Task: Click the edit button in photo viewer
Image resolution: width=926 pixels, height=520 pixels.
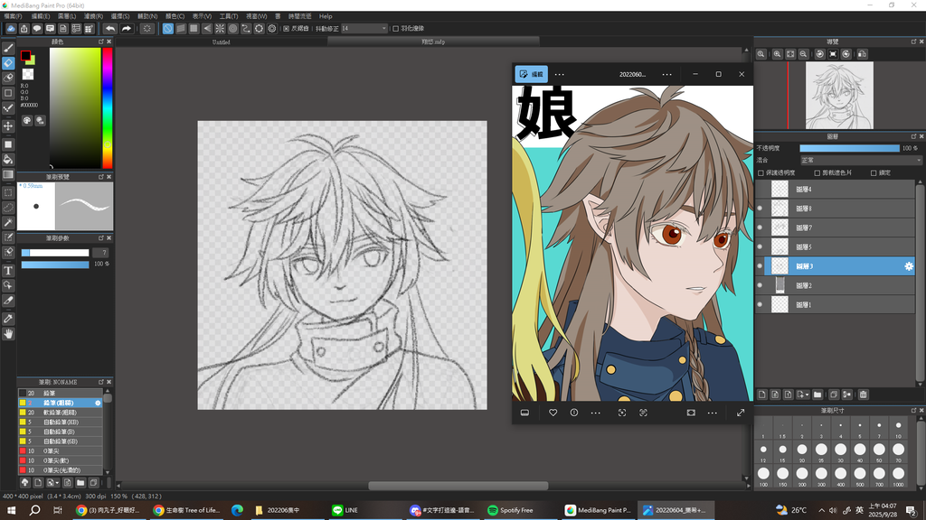Action: [531, 74]
